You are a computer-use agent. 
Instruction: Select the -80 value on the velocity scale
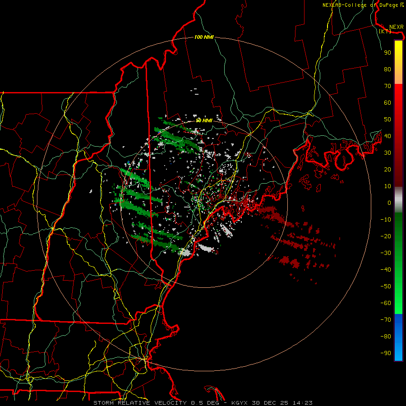click(386, 337)
